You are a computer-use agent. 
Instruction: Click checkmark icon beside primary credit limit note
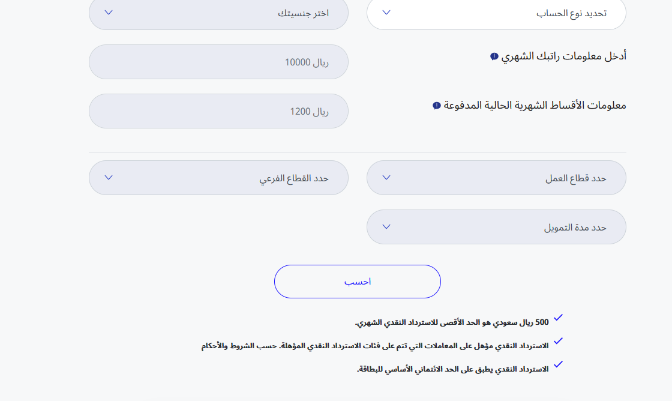click(x=559, y=364)
